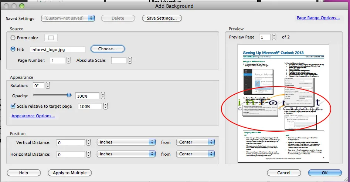Screen dimensions: 350x182
Task: Click the Cancel button
Action: [x=284, y=173]
